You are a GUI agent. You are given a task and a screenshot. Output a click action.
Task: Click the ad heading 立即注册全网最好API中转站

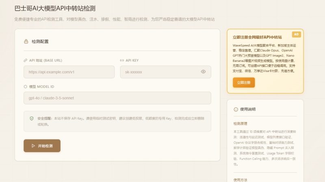(x=257, y=37)
